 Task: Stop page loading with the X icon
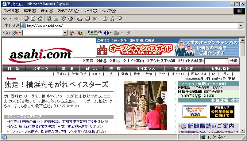tap(26, 19)
